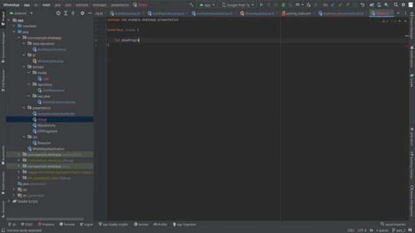The image size is (415, 233).
Task: Click the Git update project arrow icon
Action: tap(333, 5)
